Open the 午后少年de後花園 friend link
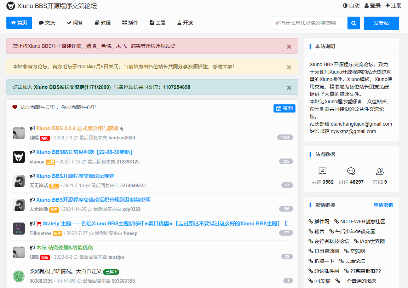This screenshot has height=288, width=408. (352, 231)
